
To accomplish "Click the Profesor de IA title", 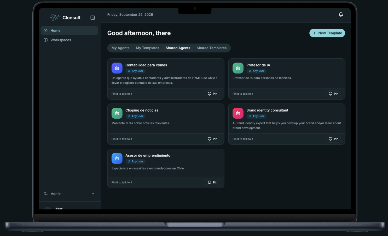I will (258, 65).
